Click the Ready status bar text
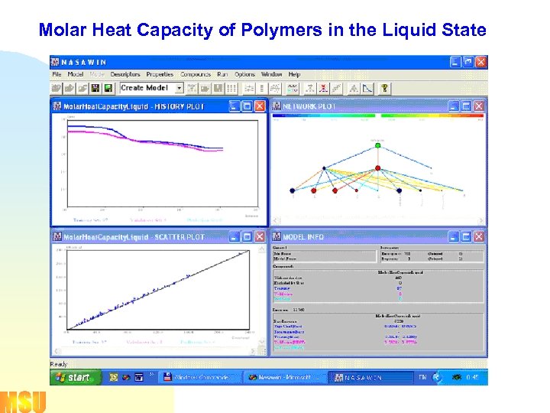This screenshot has width=550, height=413. point(58,364)
